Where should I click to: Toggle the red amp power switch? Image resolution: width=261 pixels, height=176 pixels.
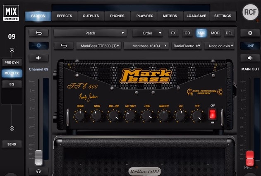(x=213, y=114)
